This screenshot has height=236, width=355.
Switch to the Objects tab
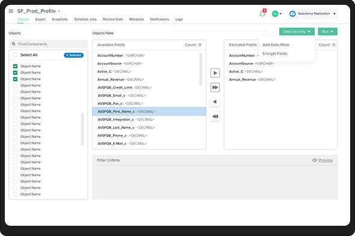23,19
